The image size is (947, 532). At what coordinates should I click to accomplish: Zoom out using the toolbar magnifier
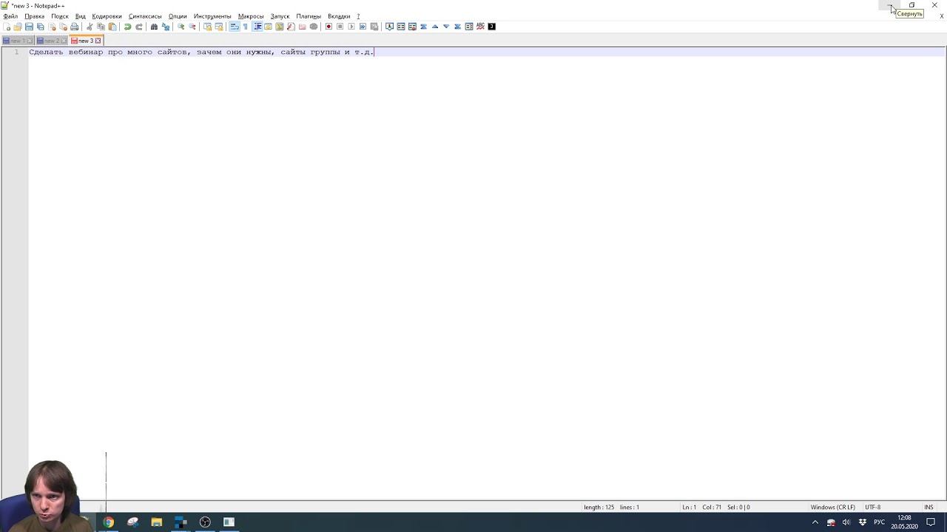pos(192,27)
